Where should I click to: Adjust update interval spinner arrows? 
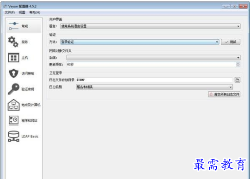(238, 64)
